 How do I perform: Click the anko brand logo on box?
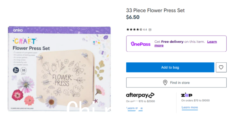coord(18,30)
